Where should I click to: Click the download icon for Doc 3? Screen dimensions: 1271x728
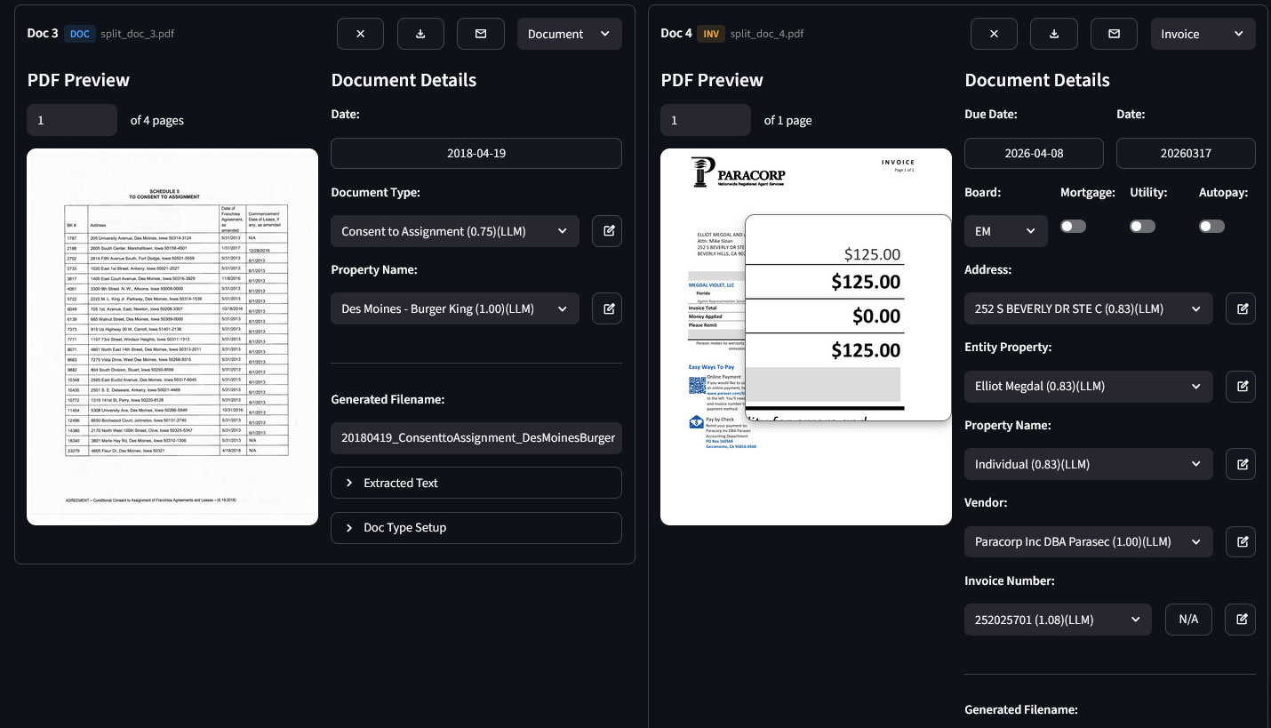(x=420, y=34)
